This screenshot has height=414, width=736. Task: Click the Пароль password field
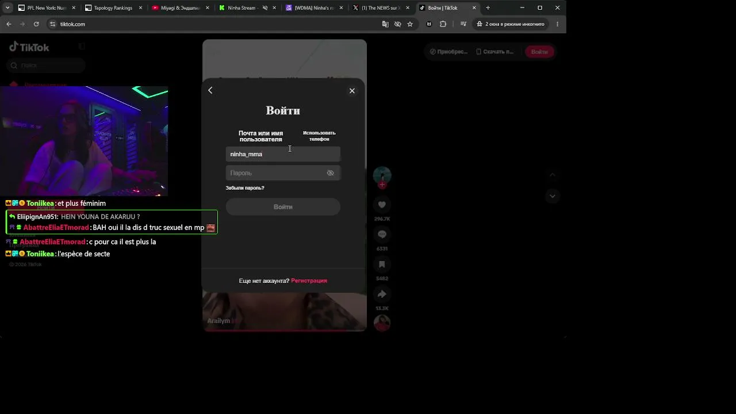pyautogui.click(x=283, y=173)
